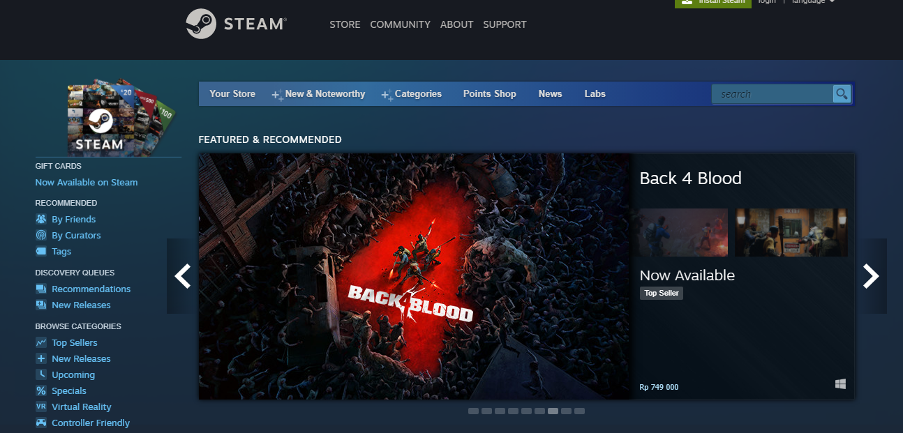Image resolution: width=903 pixels, height=433 pixels.
Task: Open the language dropdown
Action: (x=813, y=1)
